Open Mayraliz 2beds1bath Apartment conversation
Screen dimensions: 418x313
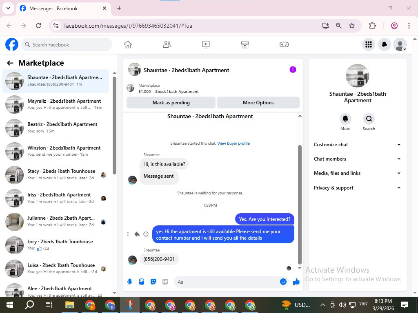pos(56,104)
